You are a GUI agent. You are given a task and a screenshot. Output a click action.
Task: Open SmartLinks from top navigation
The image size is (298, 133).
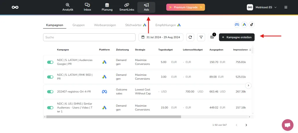(x=126, y=7)
